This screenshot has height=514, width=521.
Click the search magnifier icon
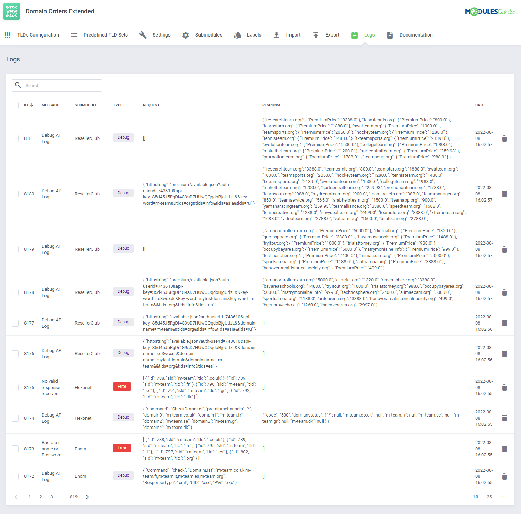click(18, 85)
